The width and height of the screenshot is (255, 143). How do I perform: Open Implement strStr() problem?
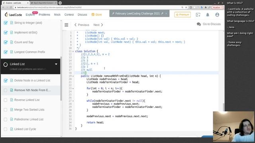[25, 33]
